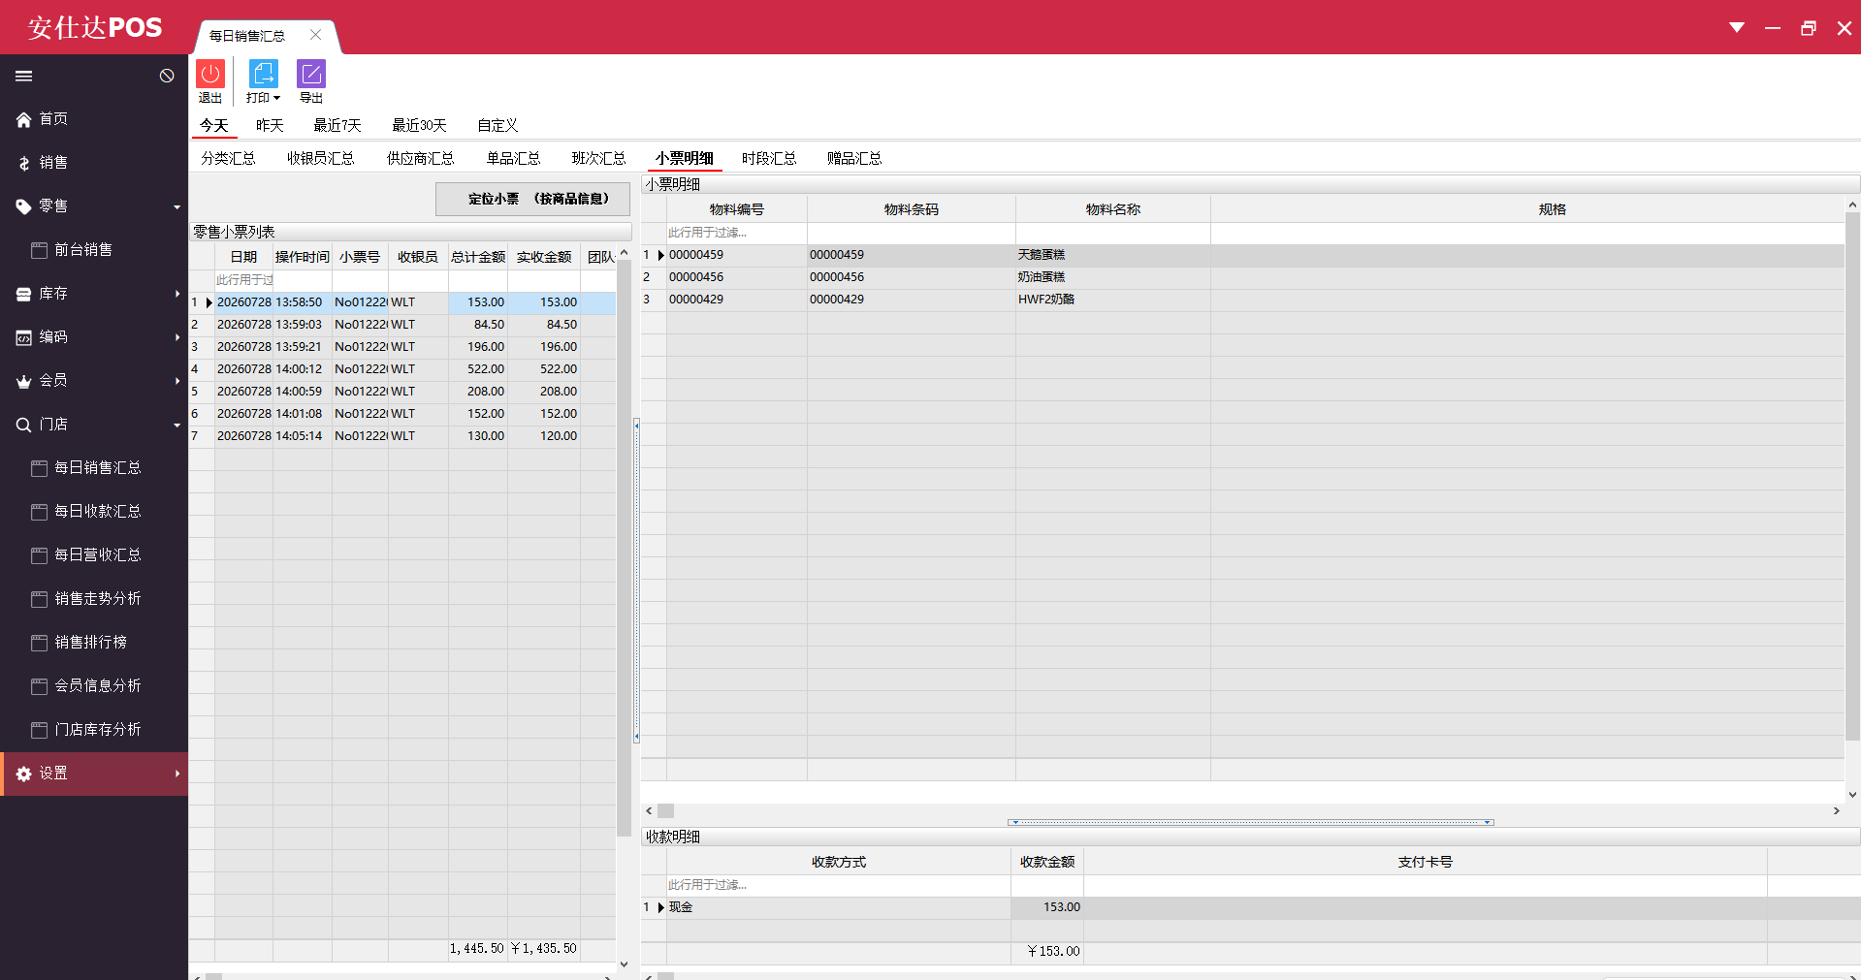Expand the 库存 submenu arrow
The width and height of the screenshot is (1861, 980).
pyautogui.click(x=177, y=294)
